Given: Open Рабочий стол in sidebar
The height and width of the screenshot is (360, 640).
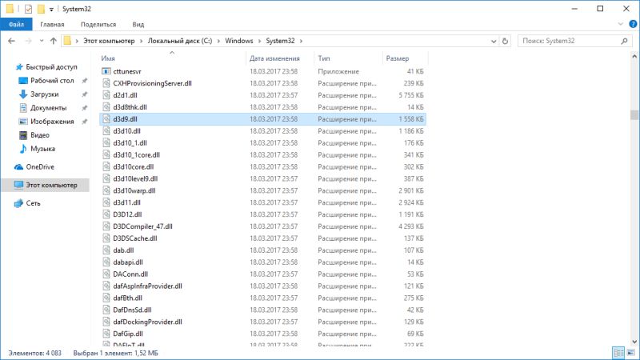Looking at the screenshot, I should point(52,81).
